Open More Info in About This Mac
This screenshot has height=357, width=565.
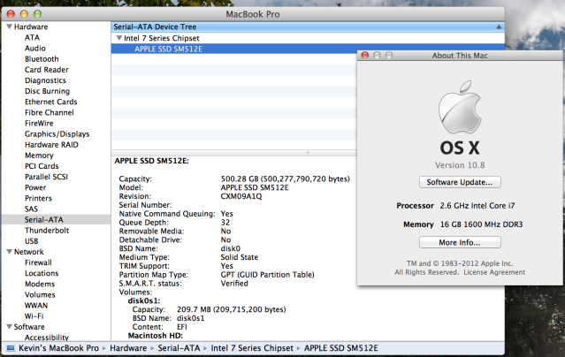pyautogui.click(x=460, y=242)
